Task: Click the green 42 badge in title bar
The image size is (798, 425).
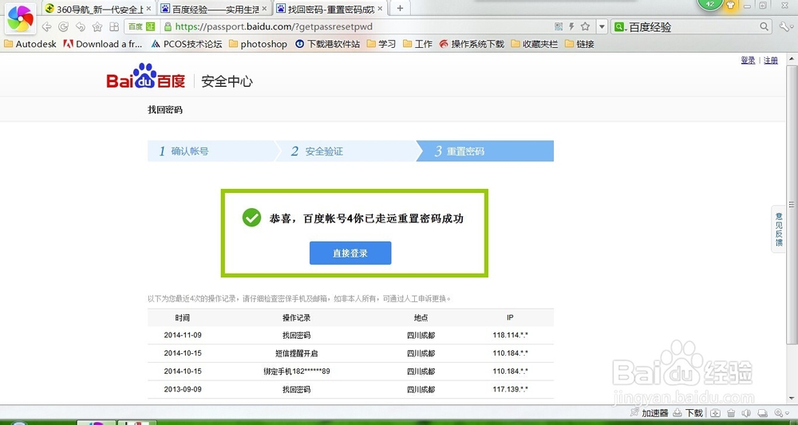Action: point(710,4)
